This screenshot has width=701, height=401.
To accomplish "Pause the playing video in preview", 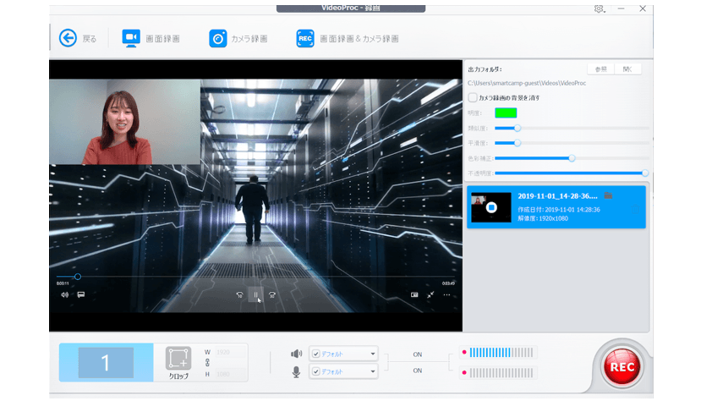I will 255,294.
